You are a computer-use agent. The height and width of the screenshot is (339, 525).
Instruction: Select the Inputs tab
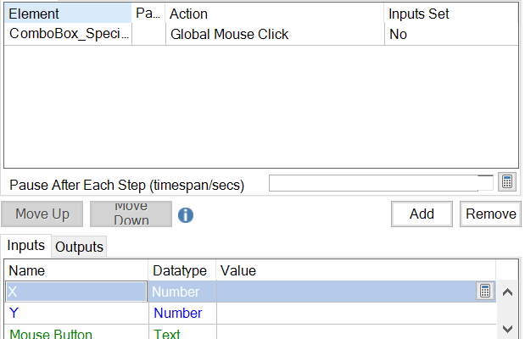[x=26, y=246]
